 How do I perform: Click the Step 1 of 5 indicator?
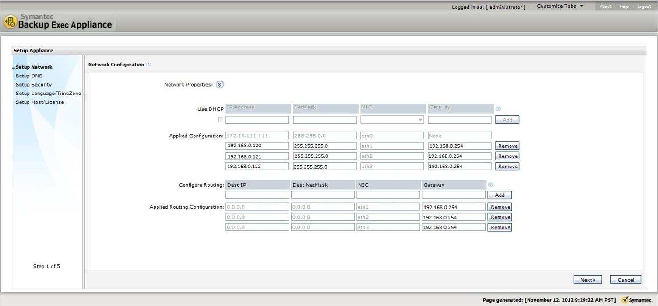(46, 266)
